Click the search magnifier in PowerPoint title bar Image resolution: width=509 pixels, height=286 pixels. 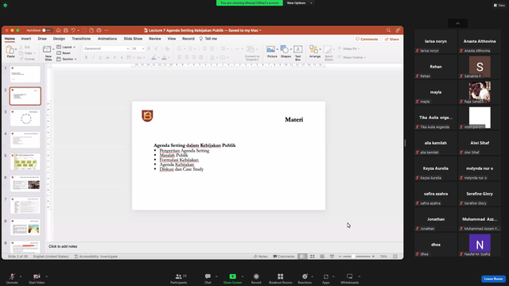[389, 30]
